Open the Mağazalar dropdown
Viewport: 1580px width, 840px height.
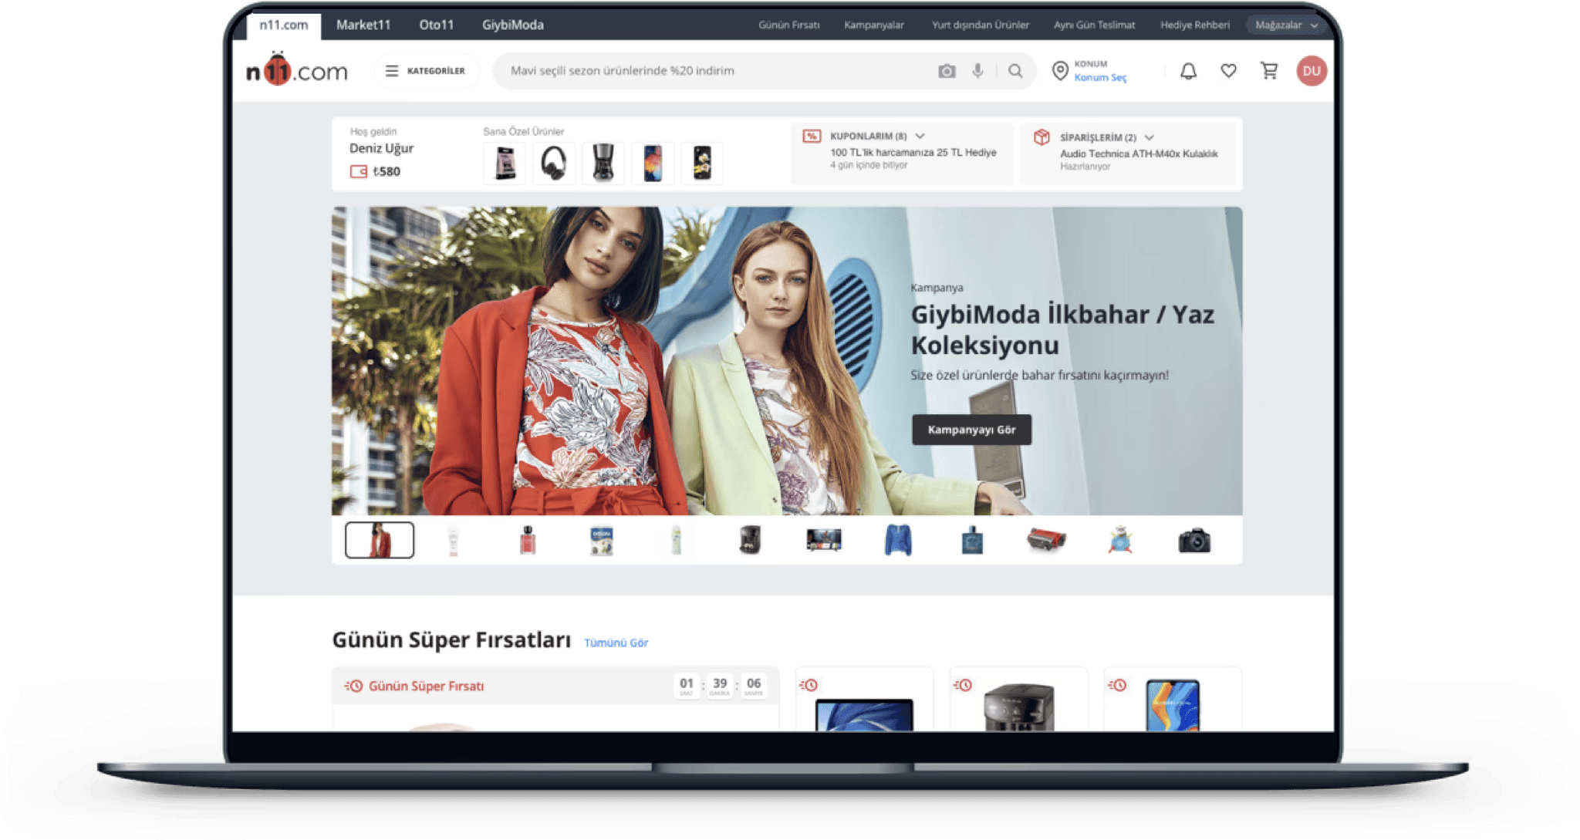[x=1285, y=25]
